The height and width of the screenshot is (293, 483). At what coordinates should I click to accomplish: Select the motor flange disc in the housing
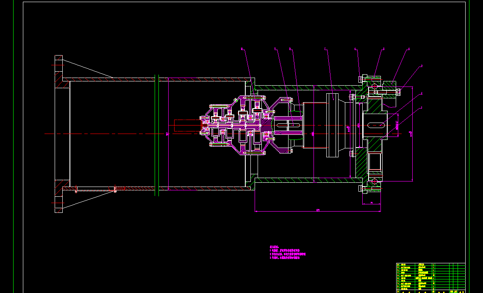click(332, 125)
